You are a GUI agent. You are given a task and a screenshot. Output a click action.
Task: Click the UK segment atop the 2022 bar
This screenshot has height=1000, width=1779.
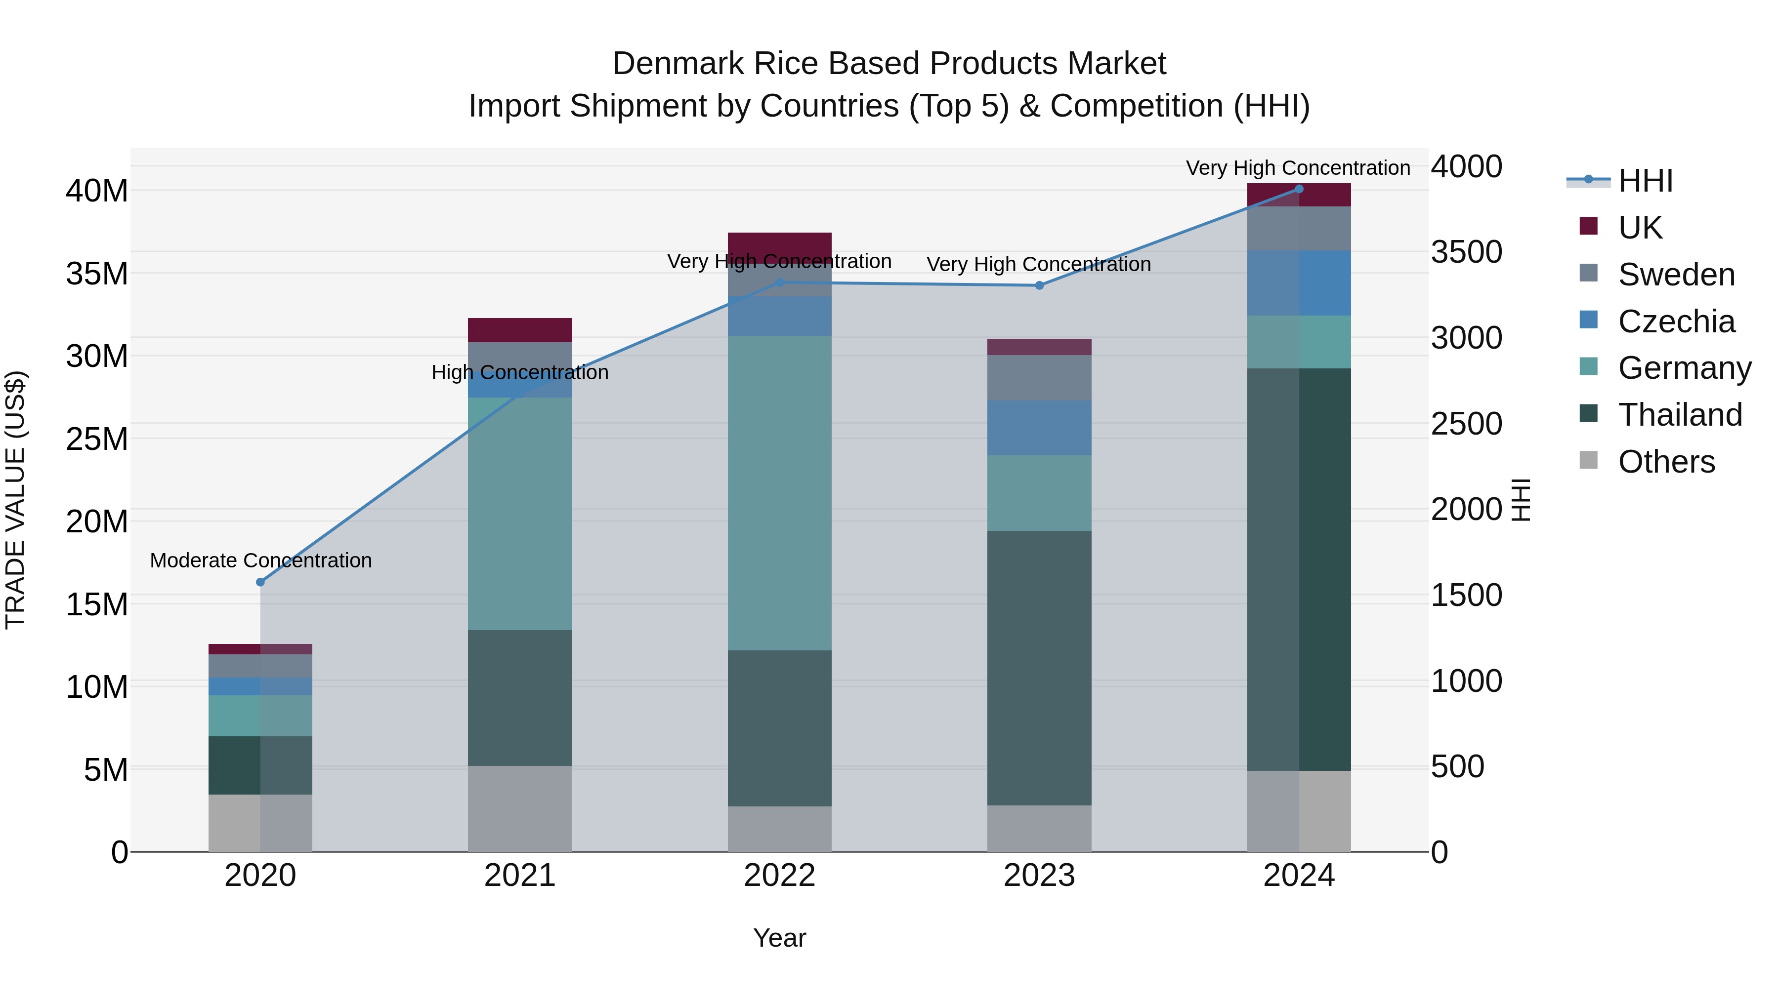coord(780,248)
